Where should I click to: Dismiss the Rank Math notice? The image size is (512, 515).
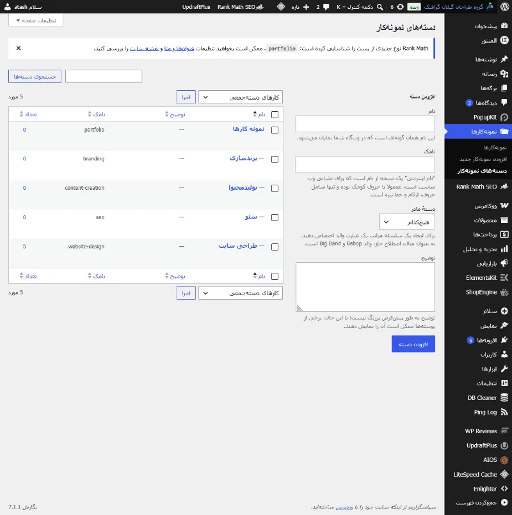(x=19, y=49)
